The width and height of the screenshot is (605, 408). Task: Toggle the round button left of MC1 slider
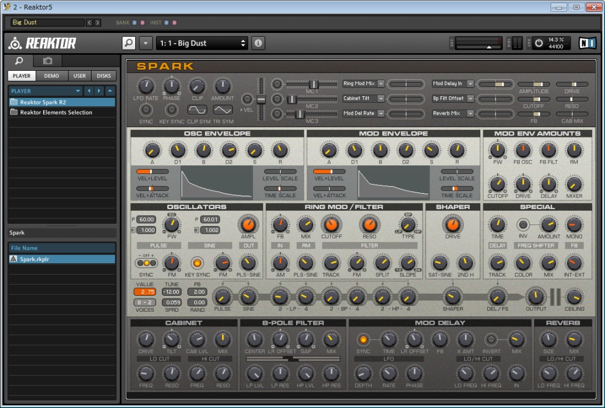277,84
